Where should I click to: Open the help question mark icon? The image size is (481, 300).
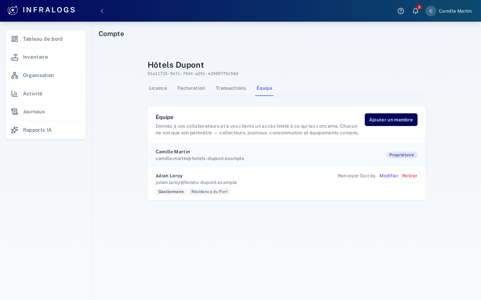point(401,11)
